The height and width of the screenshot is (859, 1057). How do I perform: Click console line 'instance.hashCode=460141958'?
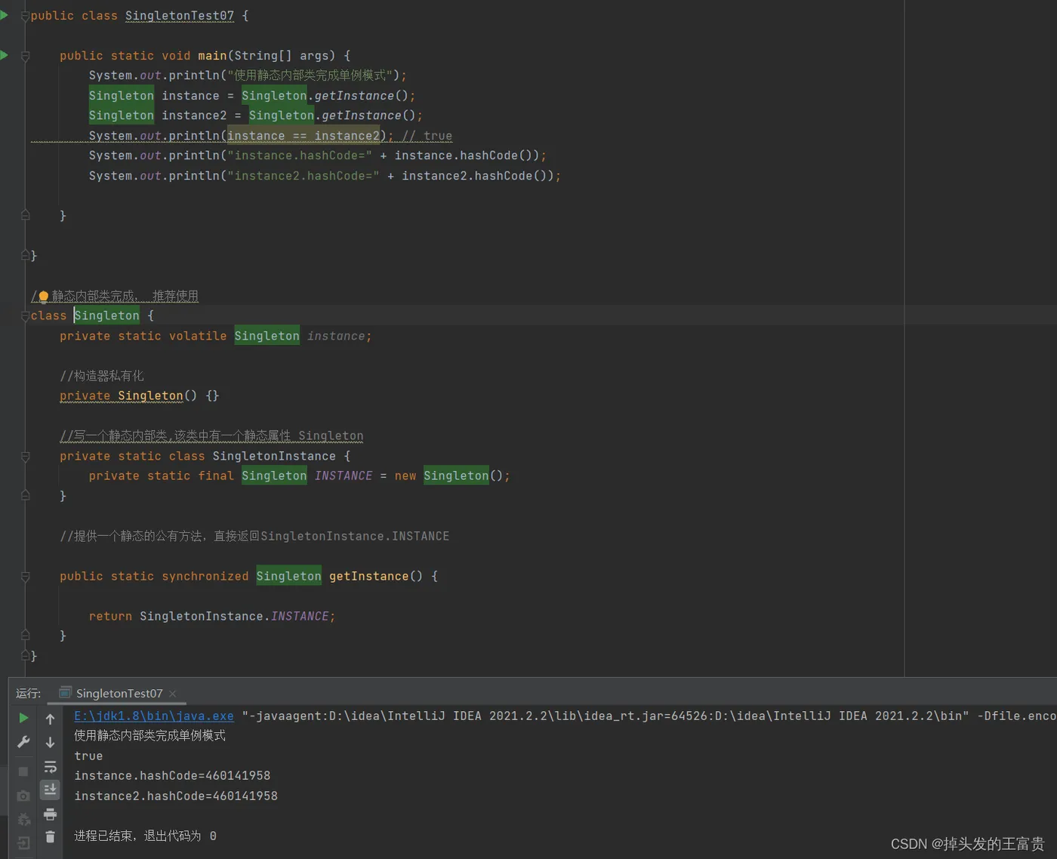point(172,775)
